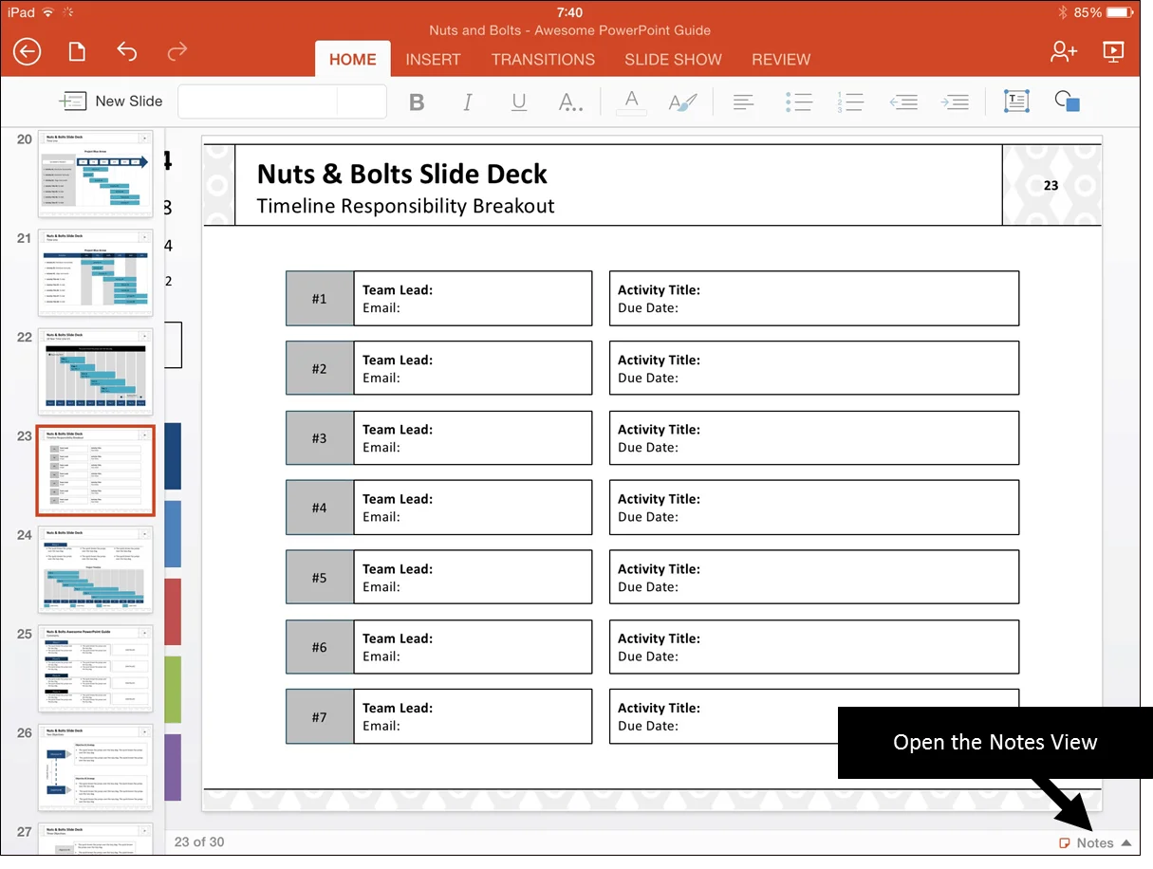Click the 23 of 30 slide counter

(199, 841)
